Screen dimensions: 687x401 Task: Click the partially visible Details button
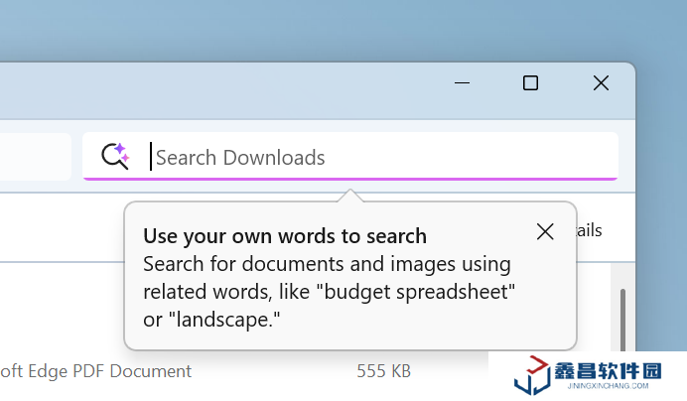pyautogui.click(x=590, y=230)
